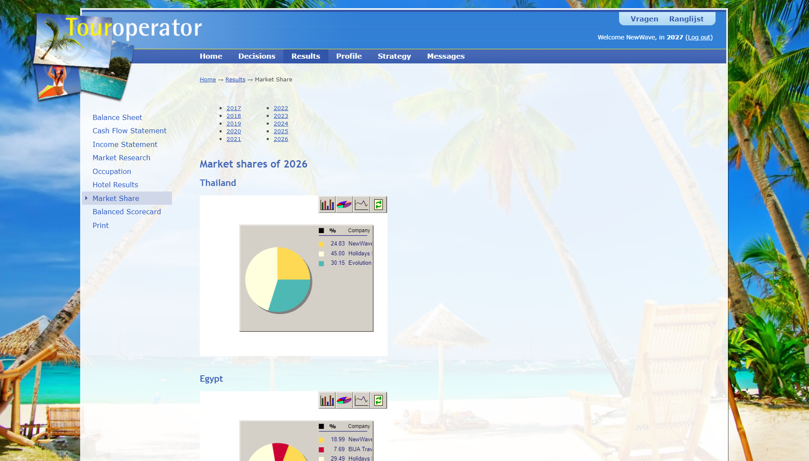Open the Home menu tab

click(x=211, y=56)
